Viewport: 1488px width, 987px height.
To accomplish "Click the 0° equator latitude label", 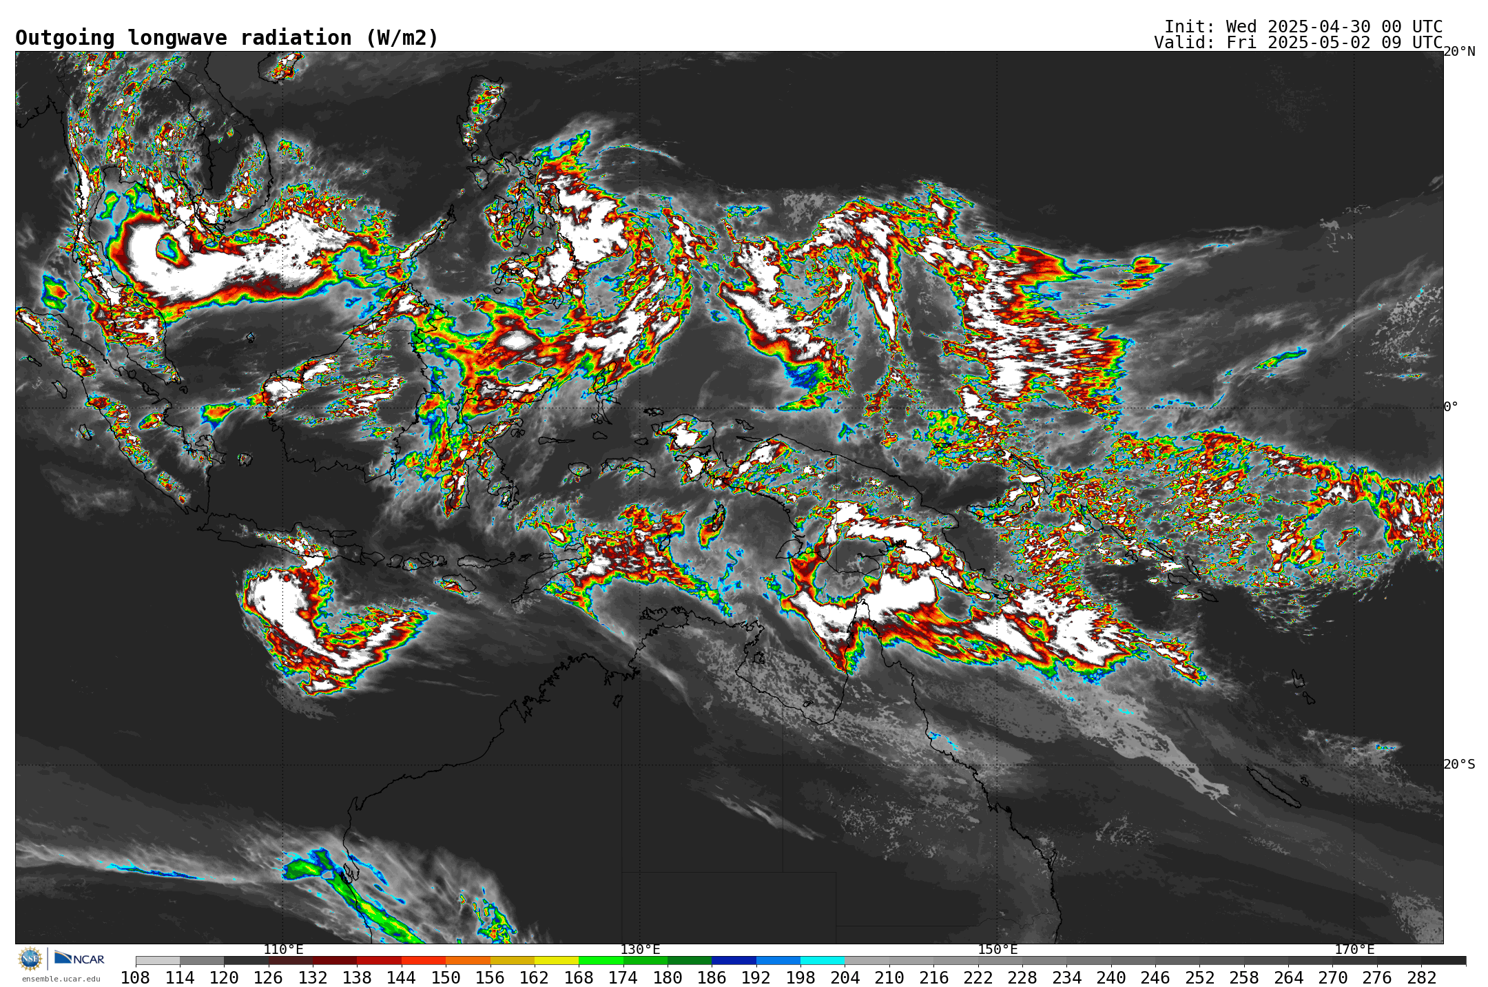I will pos(1451,407).
